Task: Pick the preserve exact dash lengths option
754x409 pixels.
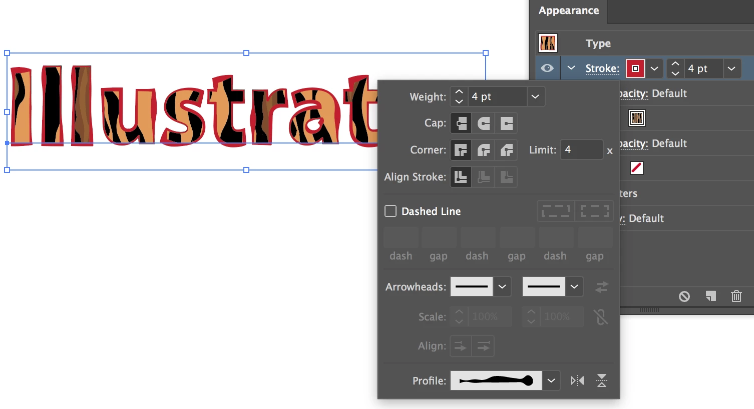Action: pos(556,211)
